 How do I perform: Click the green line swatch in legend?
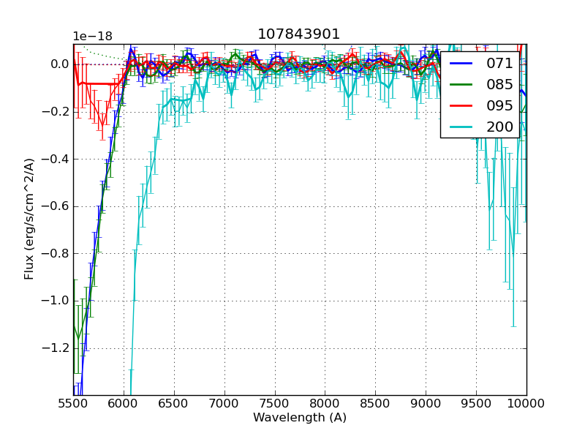(462, 85)
